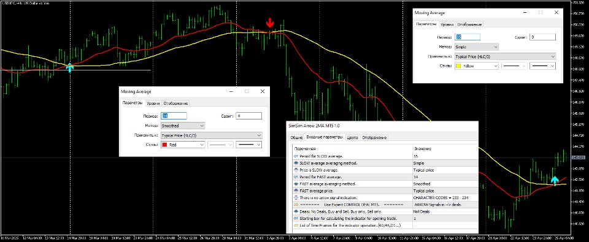
Task: Open the Simple method dropdown
Action: tap(476, 47)
